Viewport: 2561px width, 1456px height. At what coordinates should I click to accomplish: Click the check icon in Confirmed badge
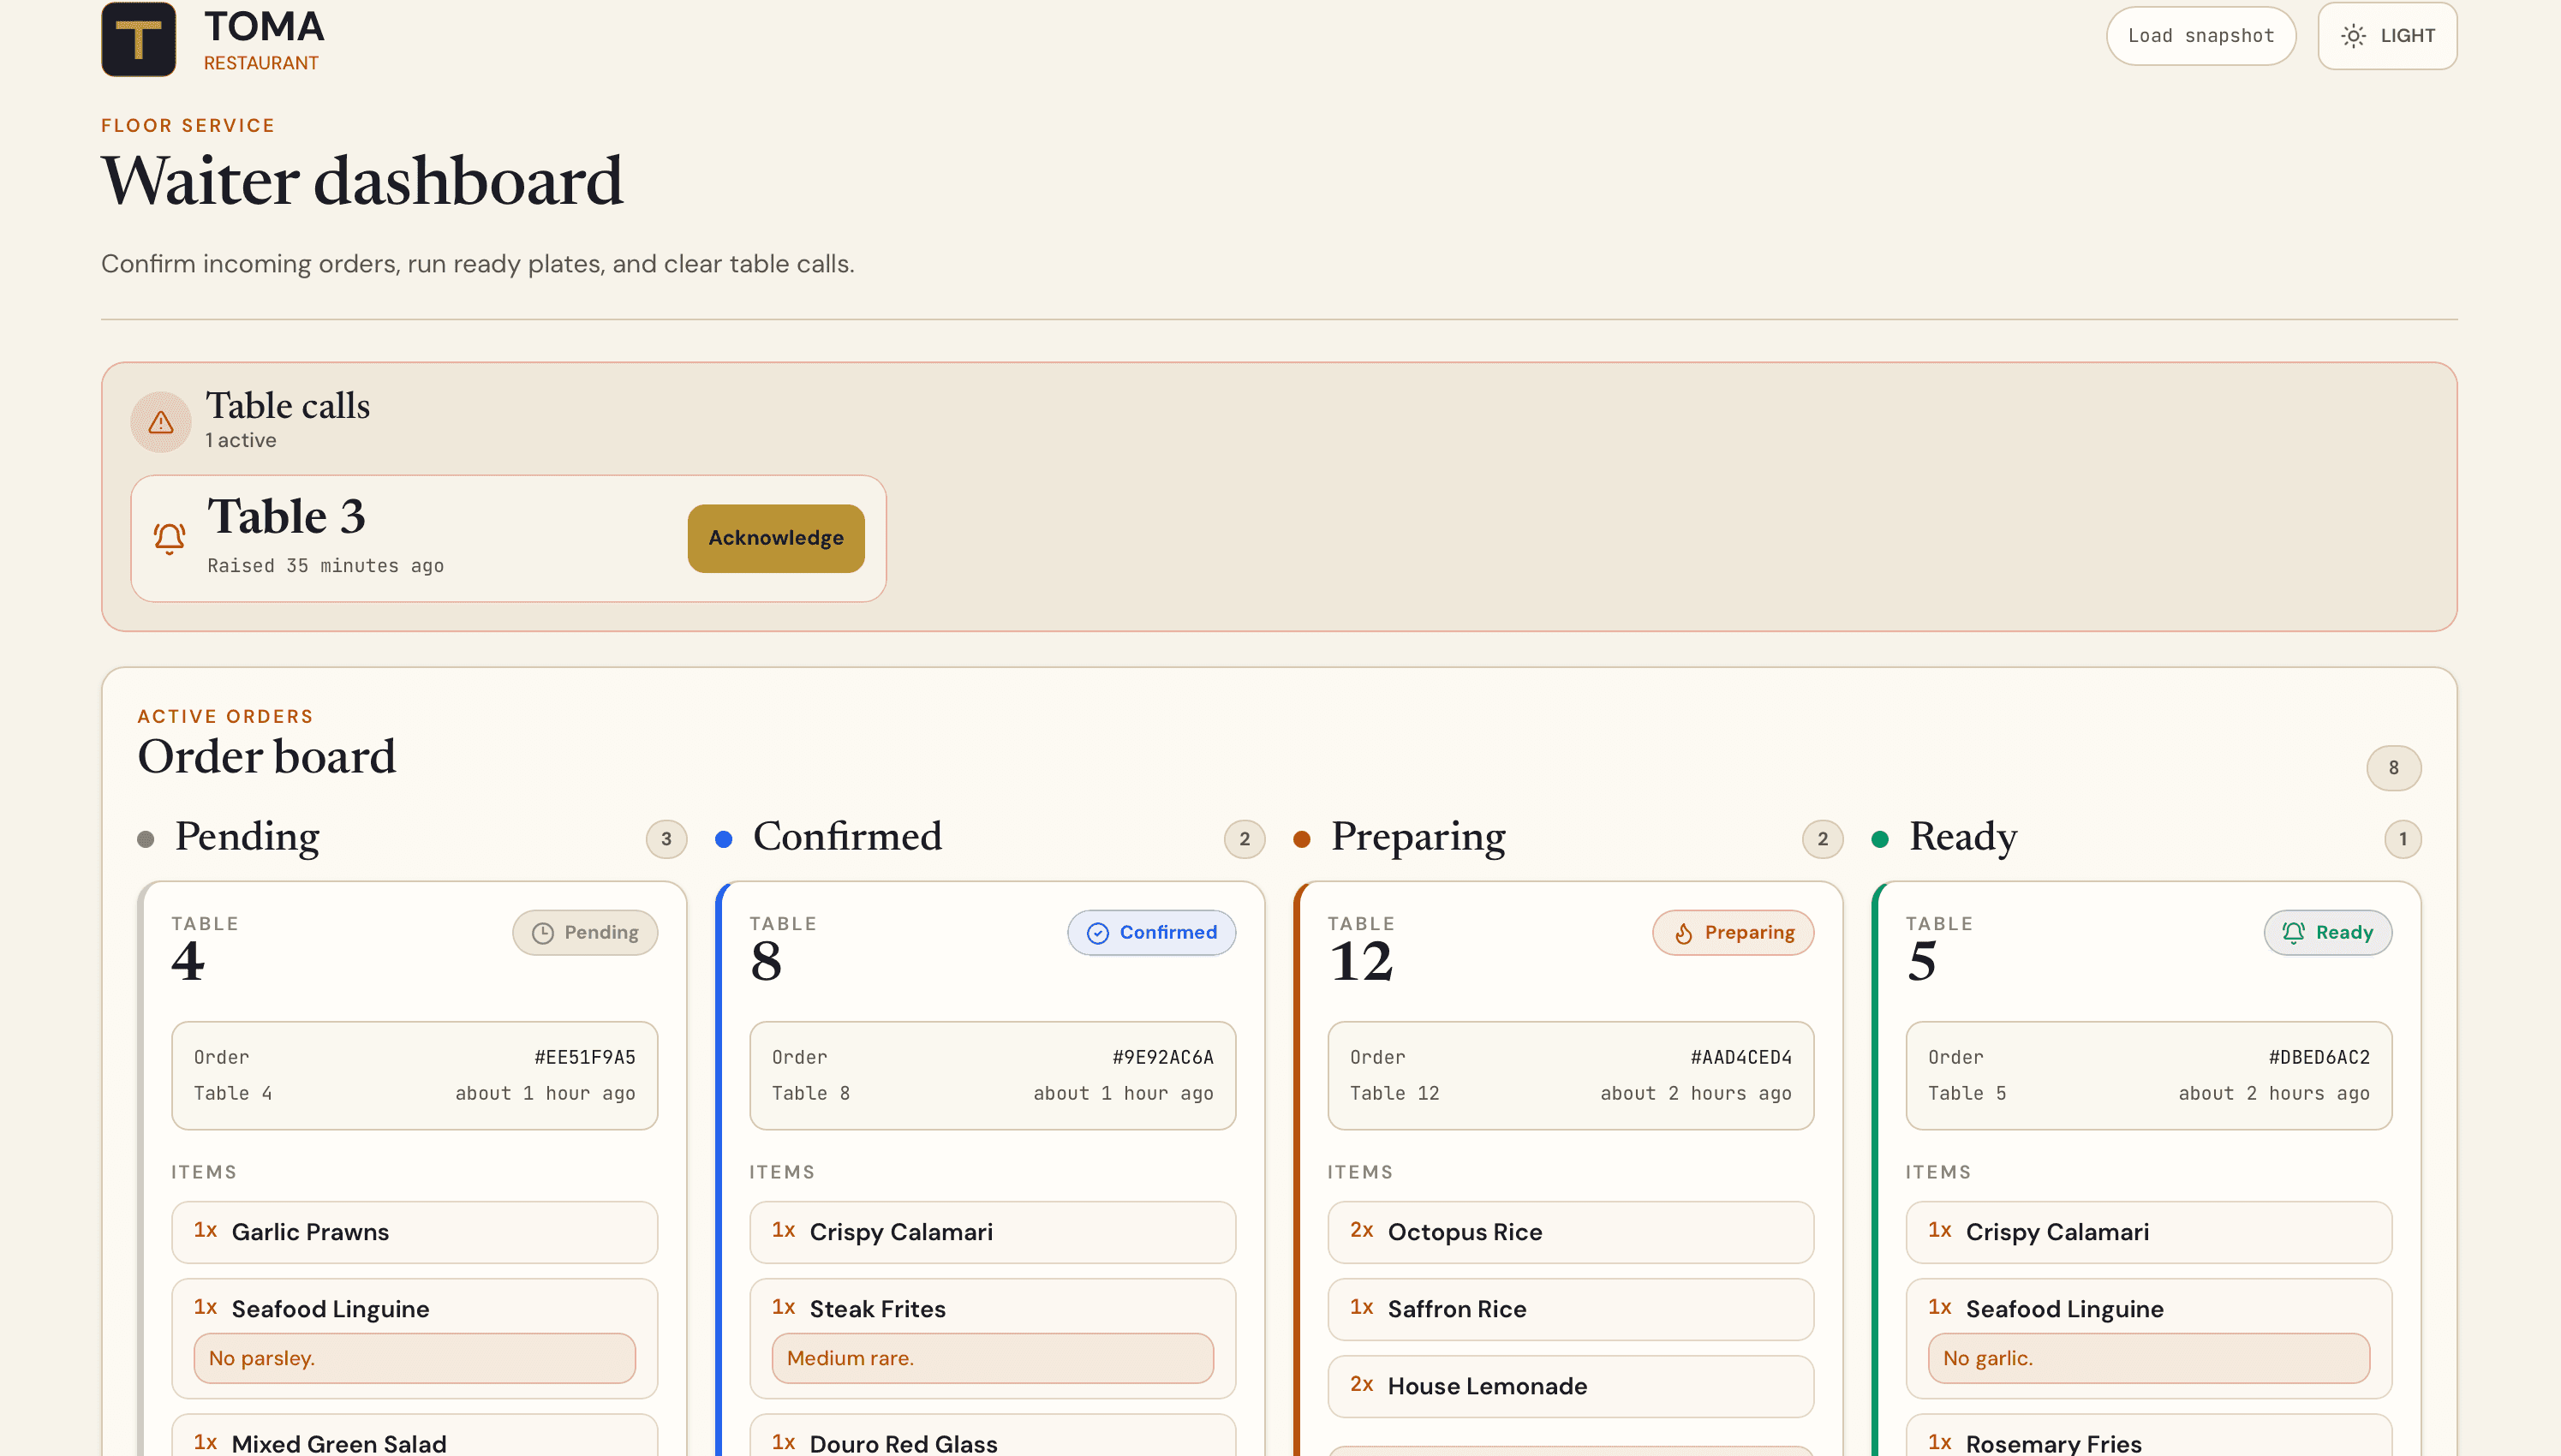(x=1097, y=933)
